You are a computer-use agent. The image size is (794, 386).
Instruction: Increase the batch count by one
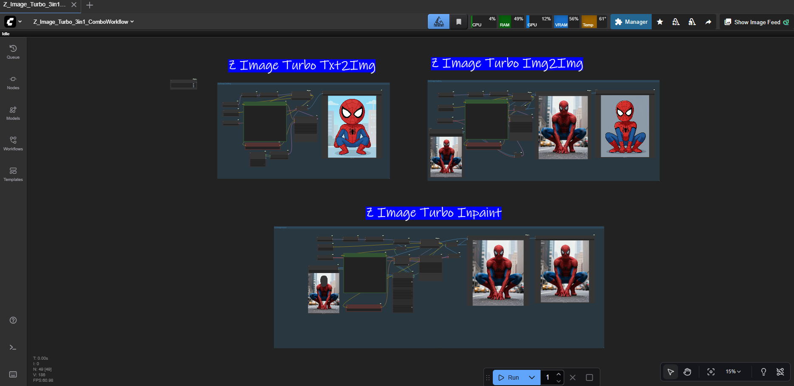click(x=559, y=374)
